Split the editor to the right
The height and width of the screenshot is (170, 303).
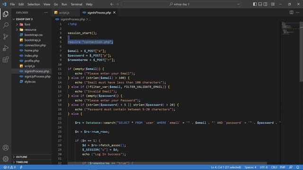(291, 13)
